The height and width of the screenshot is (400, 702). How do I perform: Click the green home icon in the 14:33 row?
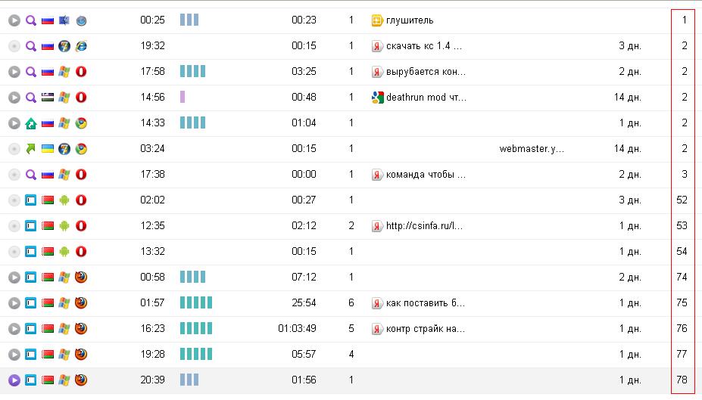pos(31,123)
